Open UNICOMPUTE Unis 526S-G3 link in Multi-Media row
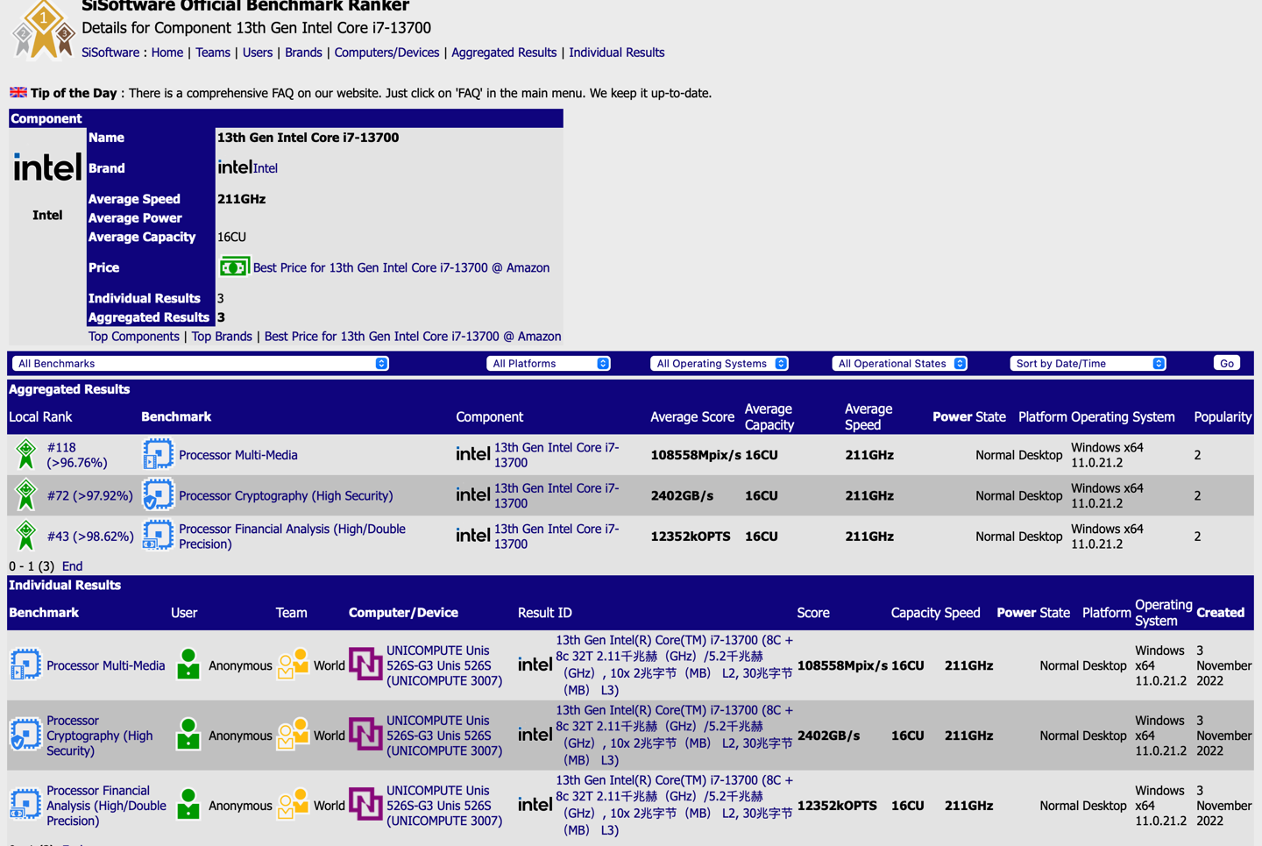The height and width of the screenshot is (846, 1262). click(444, 665)
